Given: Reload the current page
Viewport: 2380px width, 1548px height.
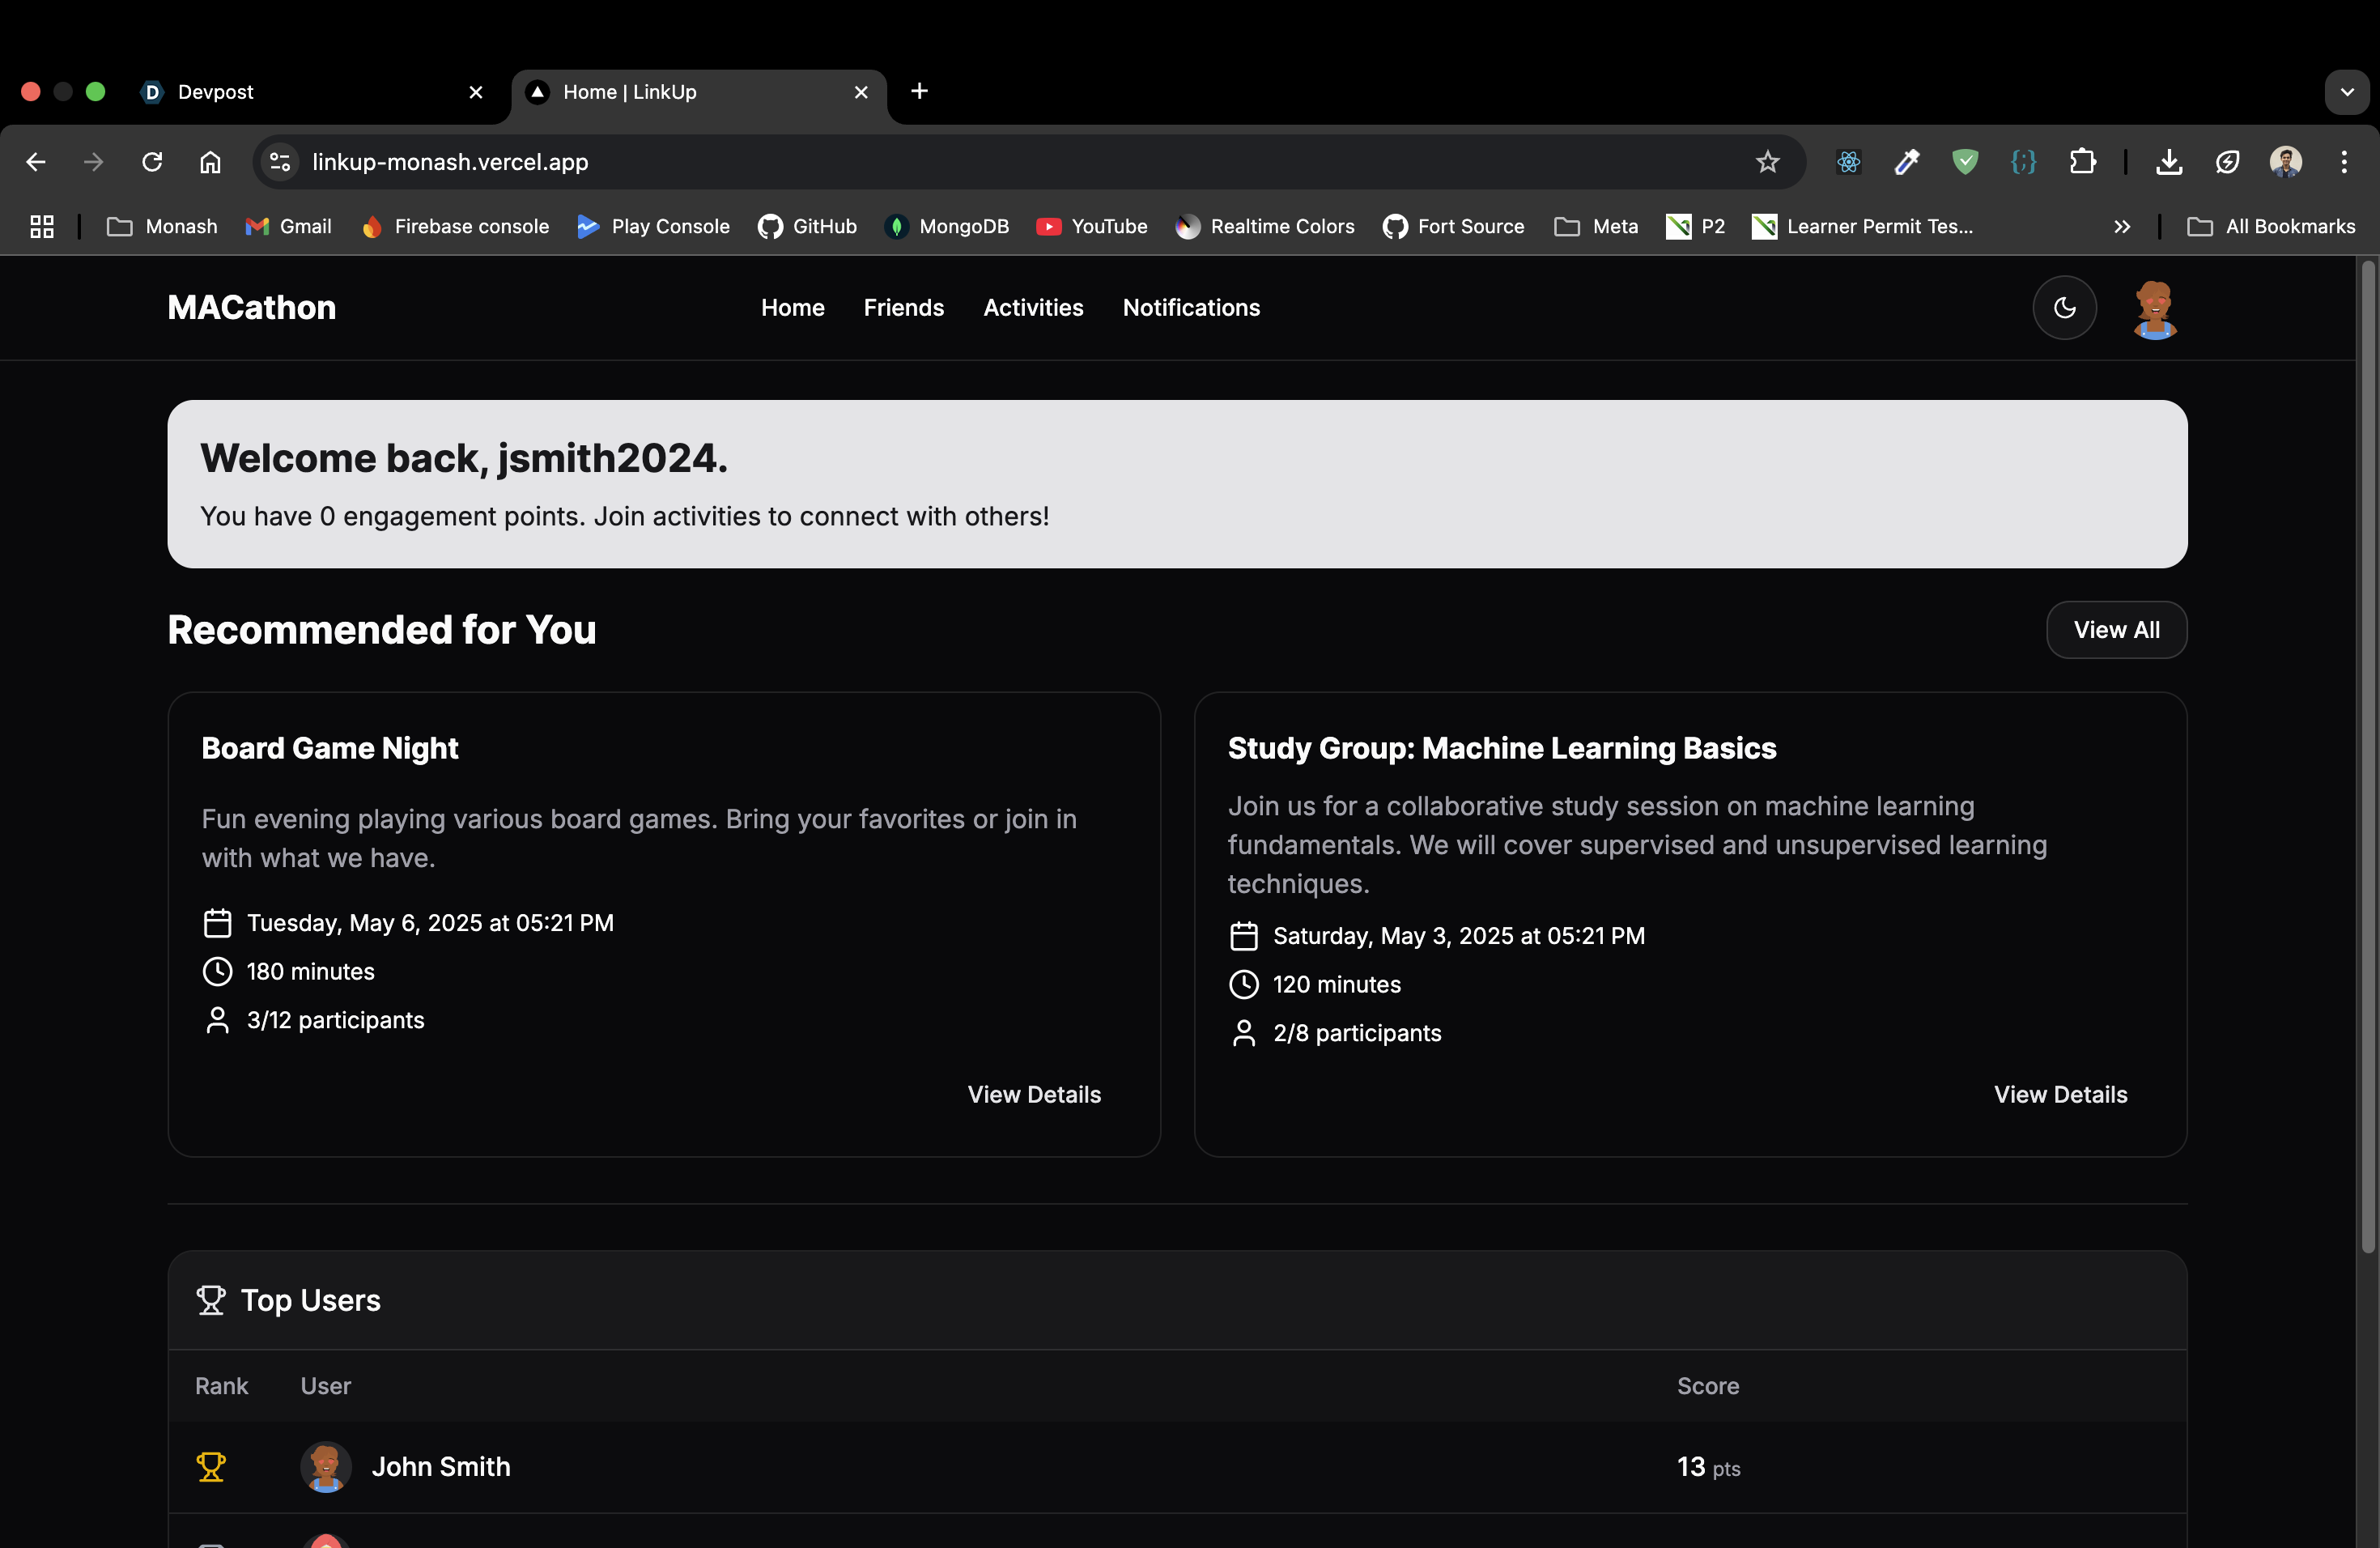Looking at the screenshot, I should coord(152,162).
